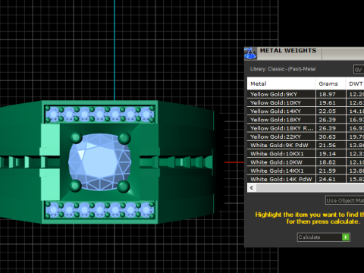Click the 30.63 grams cell

coord(331,136)
